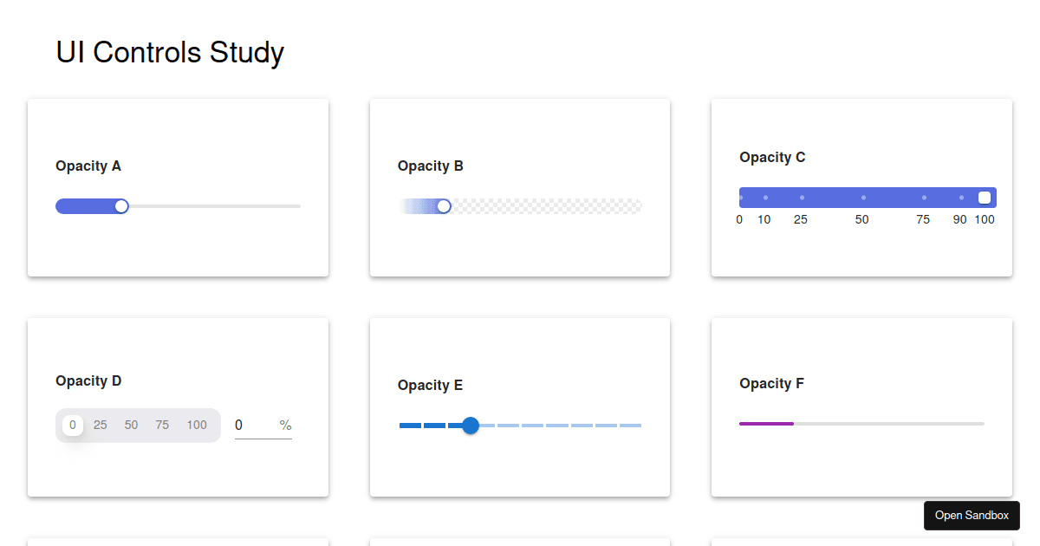Screen dimensions: 1040x546
Task: Click the 50 tick label under Opacity C
Action: (861, 219)
